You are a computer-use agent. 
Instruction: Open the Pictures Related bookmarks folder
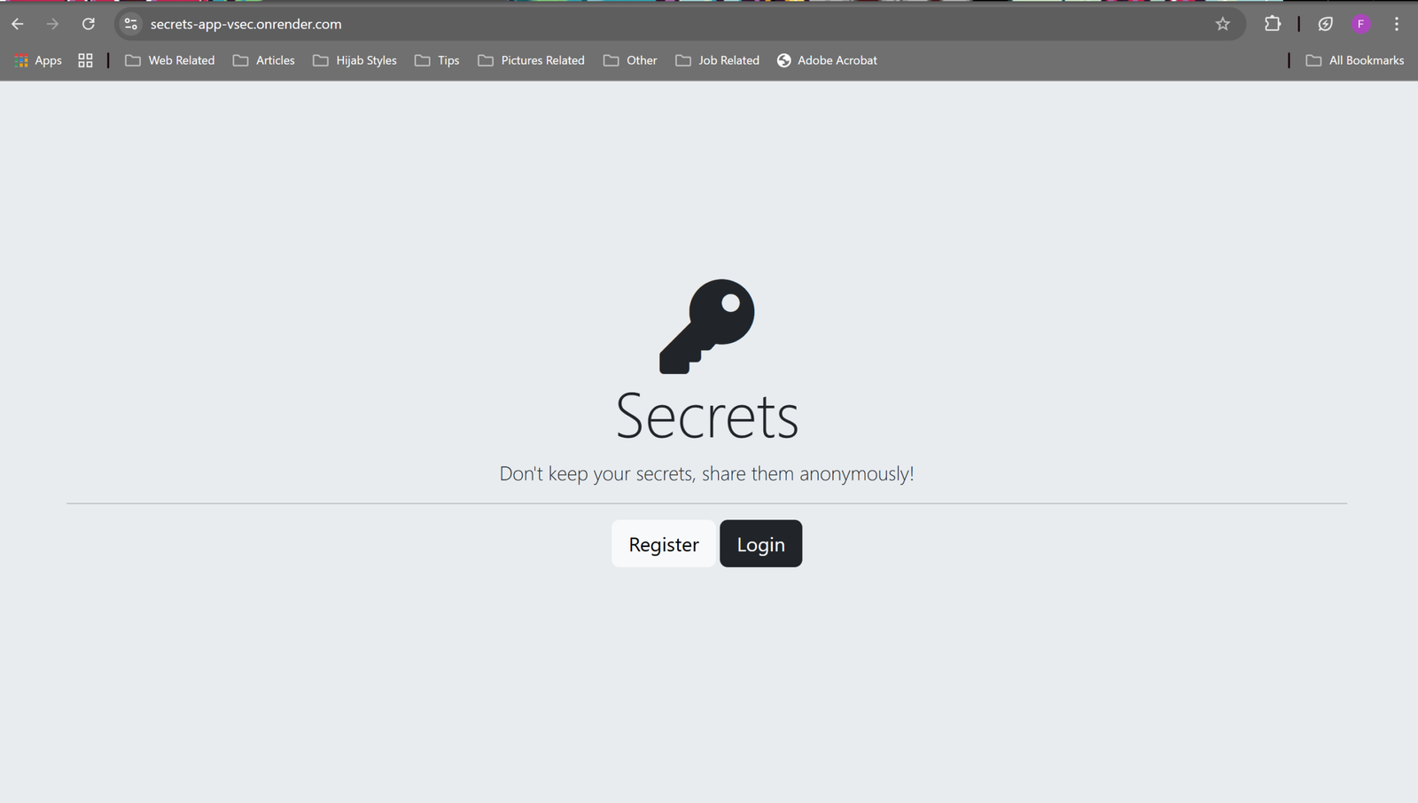(531, 60)
